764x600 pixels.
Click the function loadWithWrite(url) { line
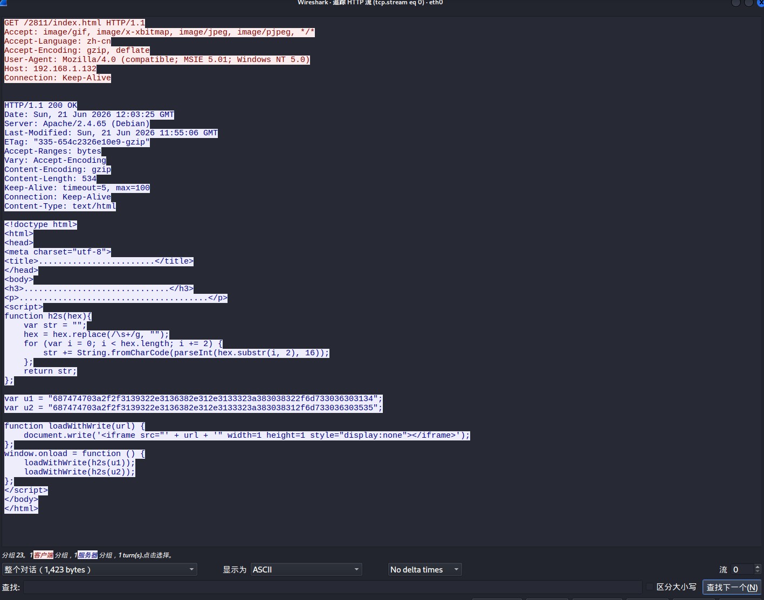pyautogui.click(x=74, y=426)
